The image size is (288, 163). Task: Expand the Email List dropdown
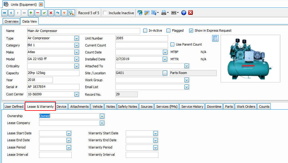pos(187,87)
